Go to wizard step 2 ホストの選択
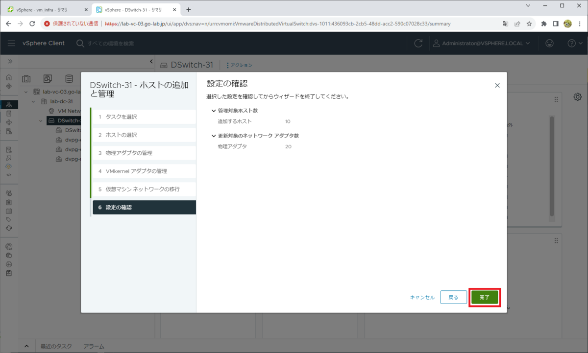This screenshot has height=353, width=588. 144,135
